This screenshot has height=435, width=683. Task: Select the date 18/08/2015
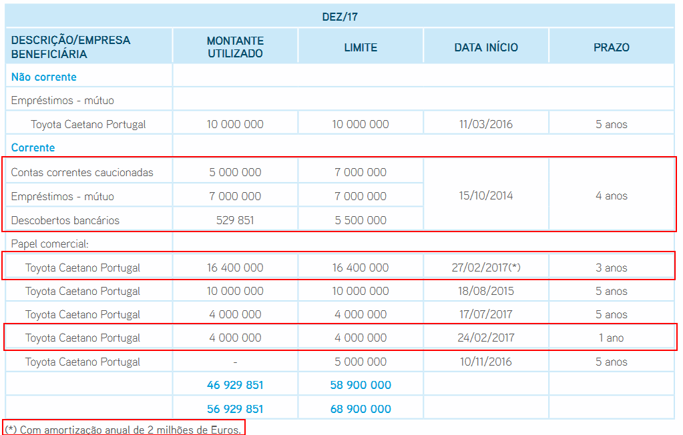tap(486, 291)
